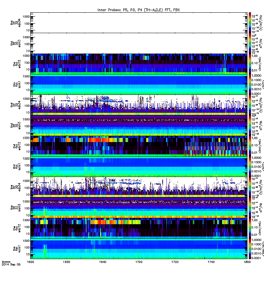Click inside the thd fff edc34 spectrogram panel
Image resolution: width=264 pixels, height=282 pixels.
pos(139,105)
